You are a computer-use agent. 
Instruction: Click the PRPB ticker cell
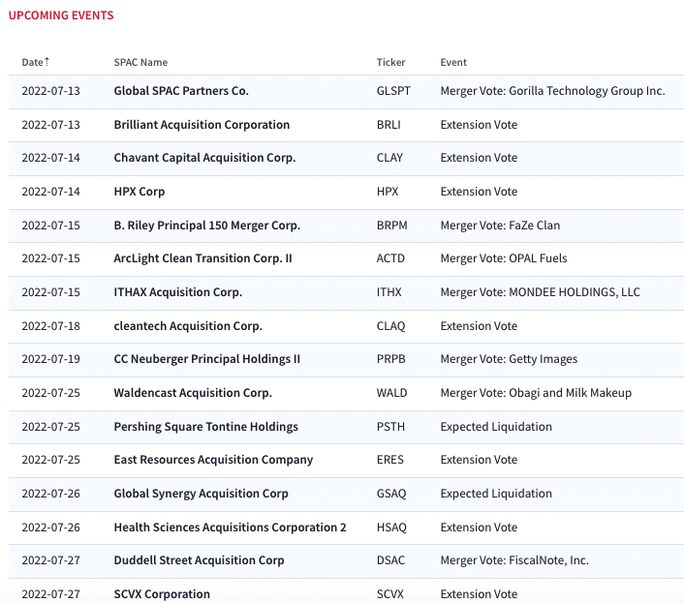(x=390, y=359)
